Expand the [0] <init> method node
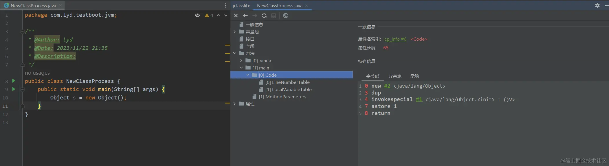The width and height of the screenshot is (609, 166). pos(241,61)
